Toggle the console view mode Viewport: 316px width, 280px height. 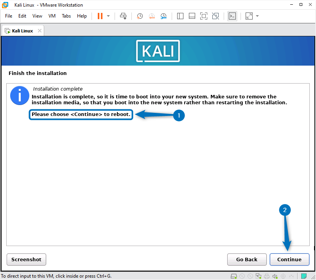(232, 16)
